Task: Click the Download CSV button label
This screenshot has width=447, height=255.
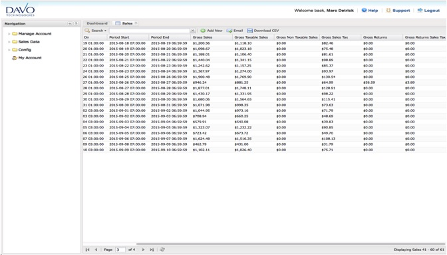Action: (x=266, y=31)
